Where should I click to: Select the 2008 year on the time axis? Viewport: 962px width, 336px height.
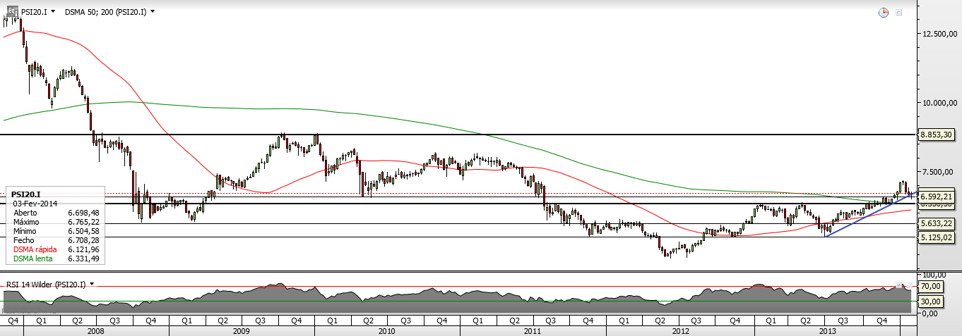pos(96,330)
